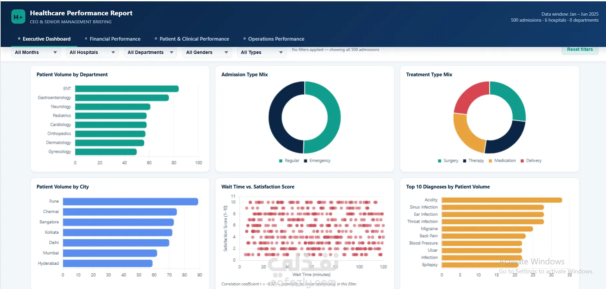The image size is (606, 289).
Task: Toggle the Emergency legend marker
Action: coord(306,161)
